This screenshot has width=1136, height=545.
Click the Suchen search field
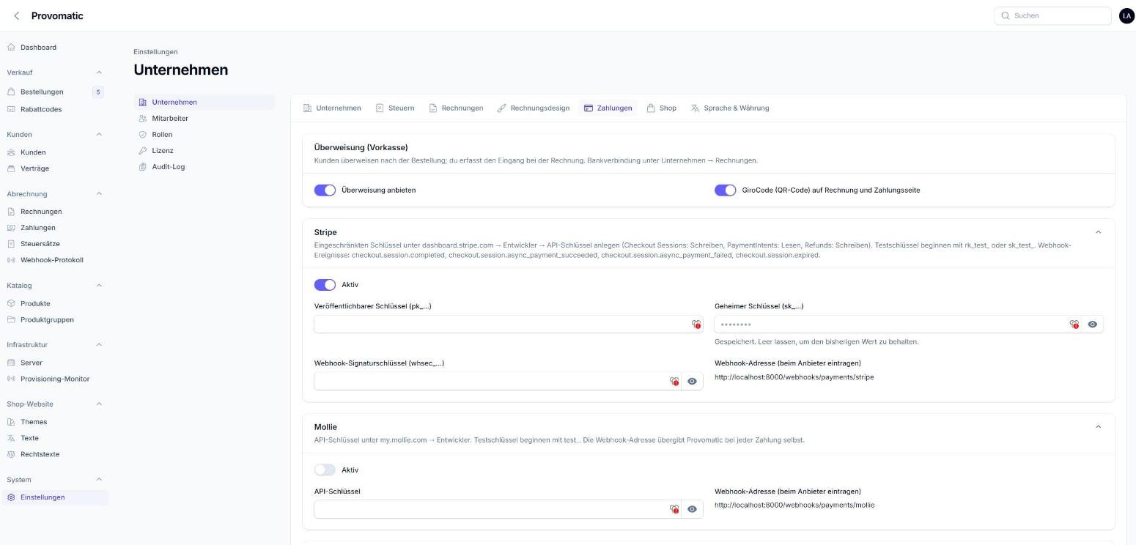1052,15
